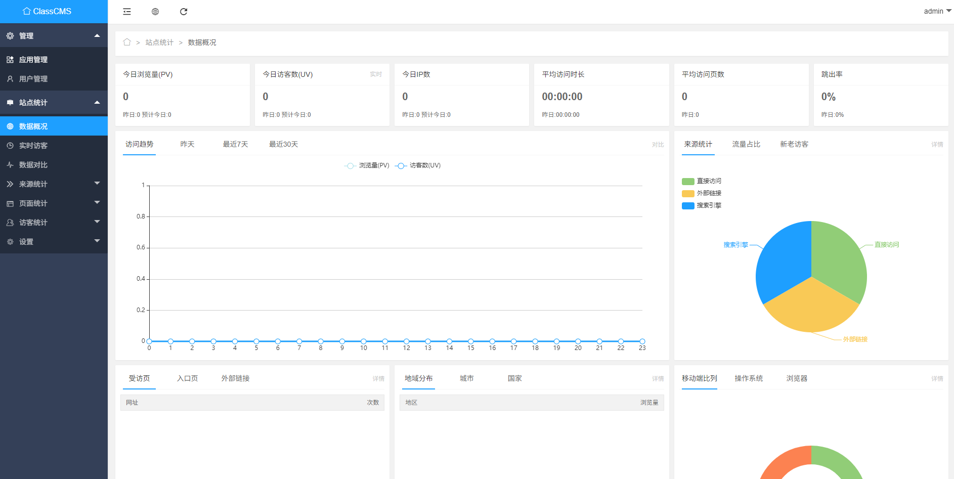Click the home icon in breadcrumb
Screen dimensions: 954x479
point(127,42)
